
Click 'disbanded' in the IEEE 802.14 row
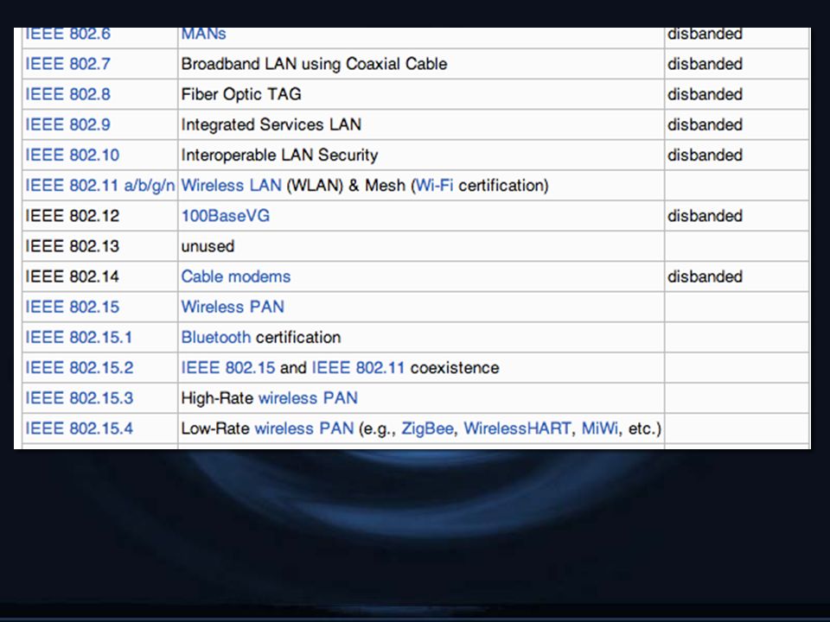[705, 276]
